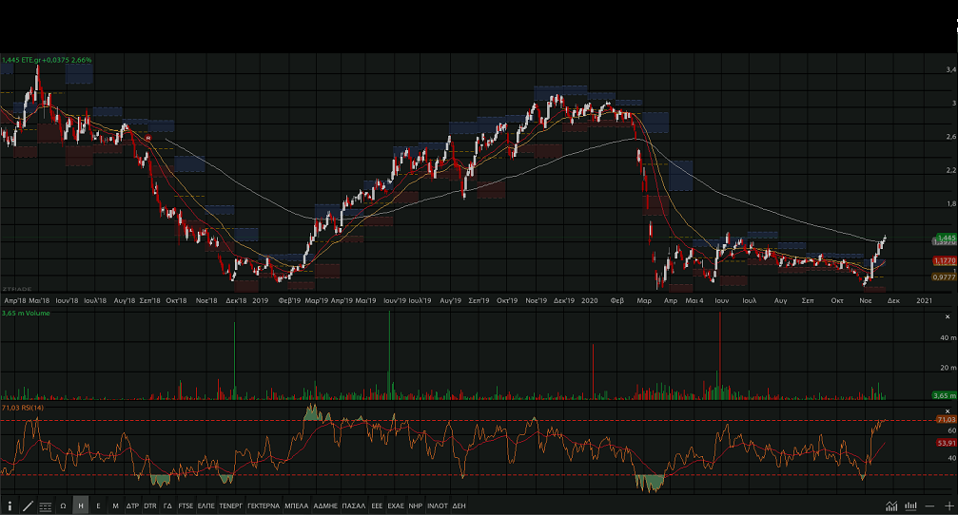Toggle the H daily timeframe button
Viewport: 958px width, 515px height.
tap(81, 505)
